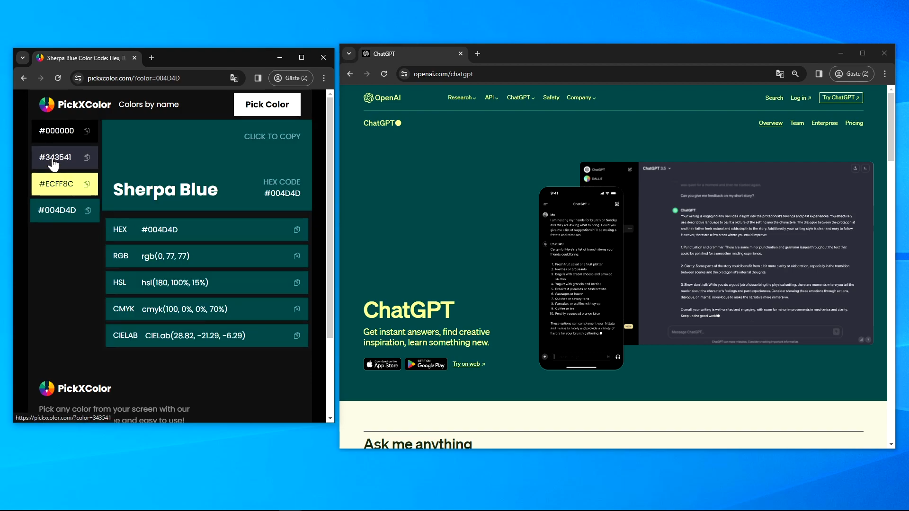909x511 pixels.
Task: Open the Safety page
Action: coord(551,97)
